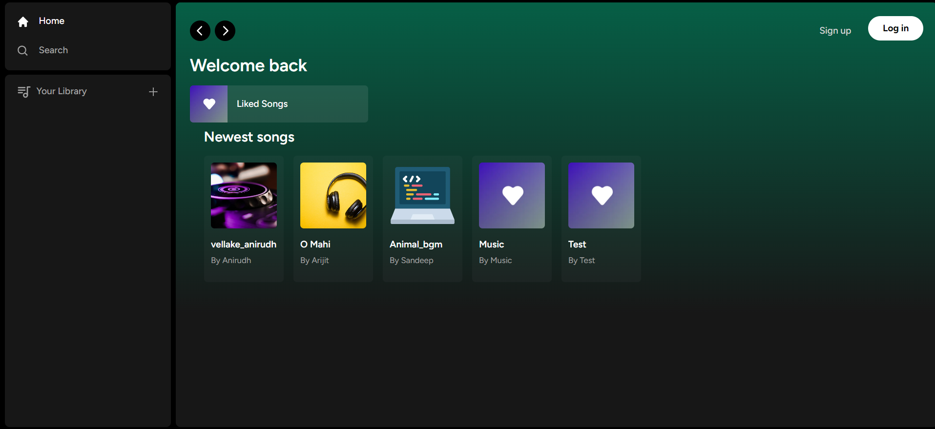Click artist text By Anirudh
Screen dimensions: 935x429
click(231, 261)
